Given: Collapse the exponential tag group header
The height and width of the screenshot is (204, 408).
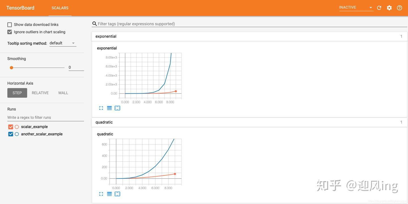Looking at the screenshot, I should (249, 36).
